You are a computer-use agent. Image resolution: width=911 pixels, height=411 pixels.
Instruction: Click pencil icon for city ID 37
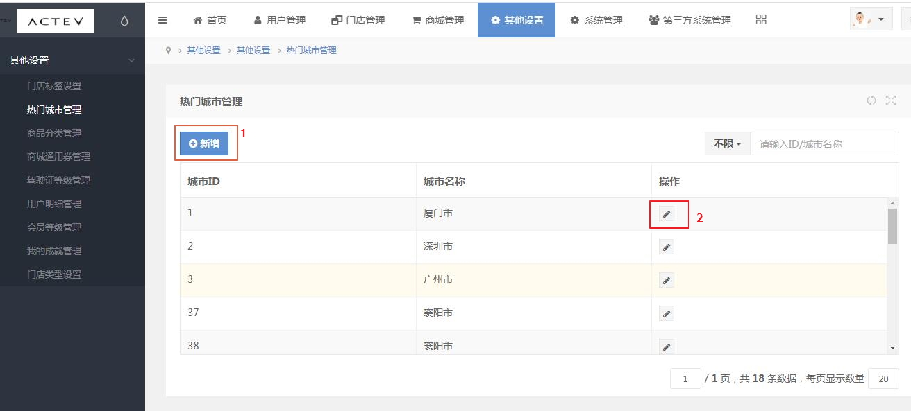(667, 313)
